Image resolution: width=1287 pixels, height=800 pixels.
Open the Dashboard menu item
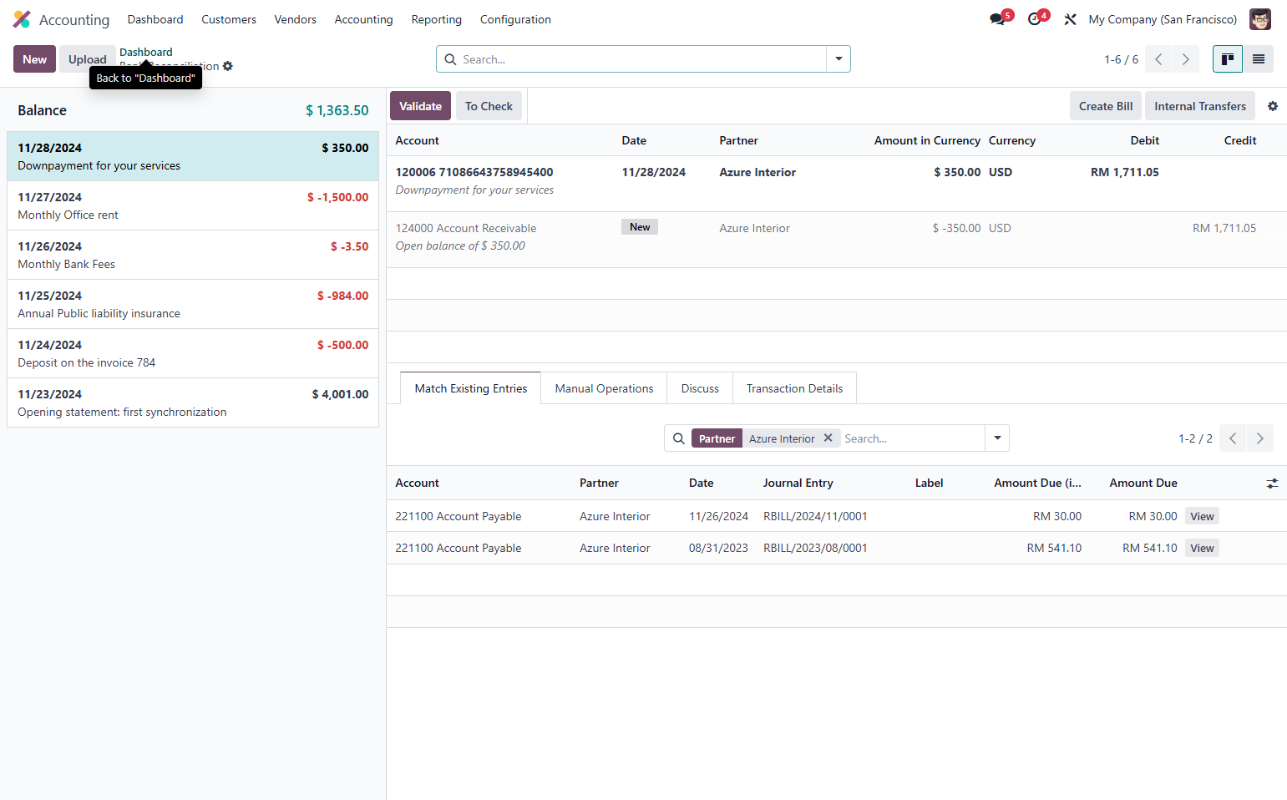coord(155,19)
